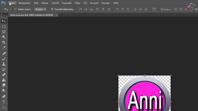Align bottom edges of layers

(91, 9)
